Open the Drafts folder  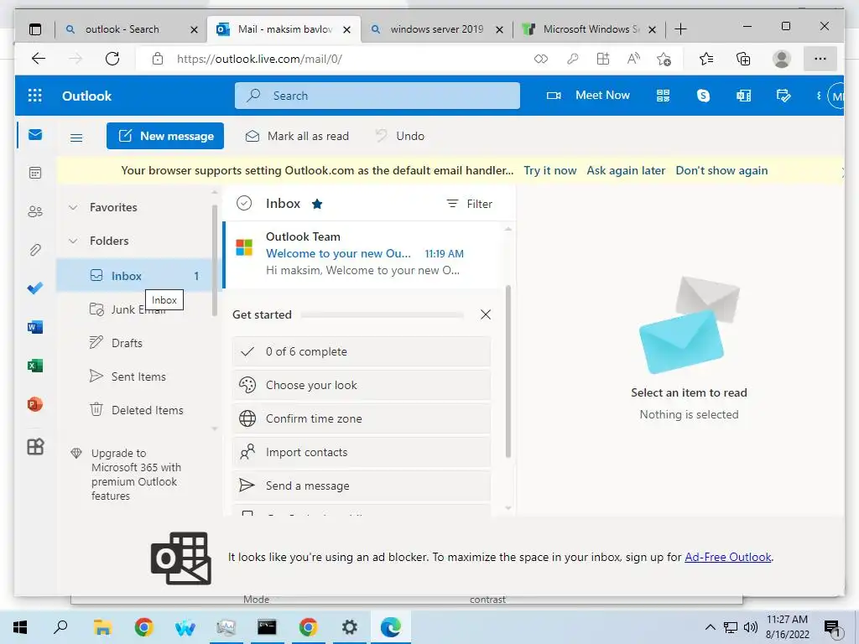(133, 343)
